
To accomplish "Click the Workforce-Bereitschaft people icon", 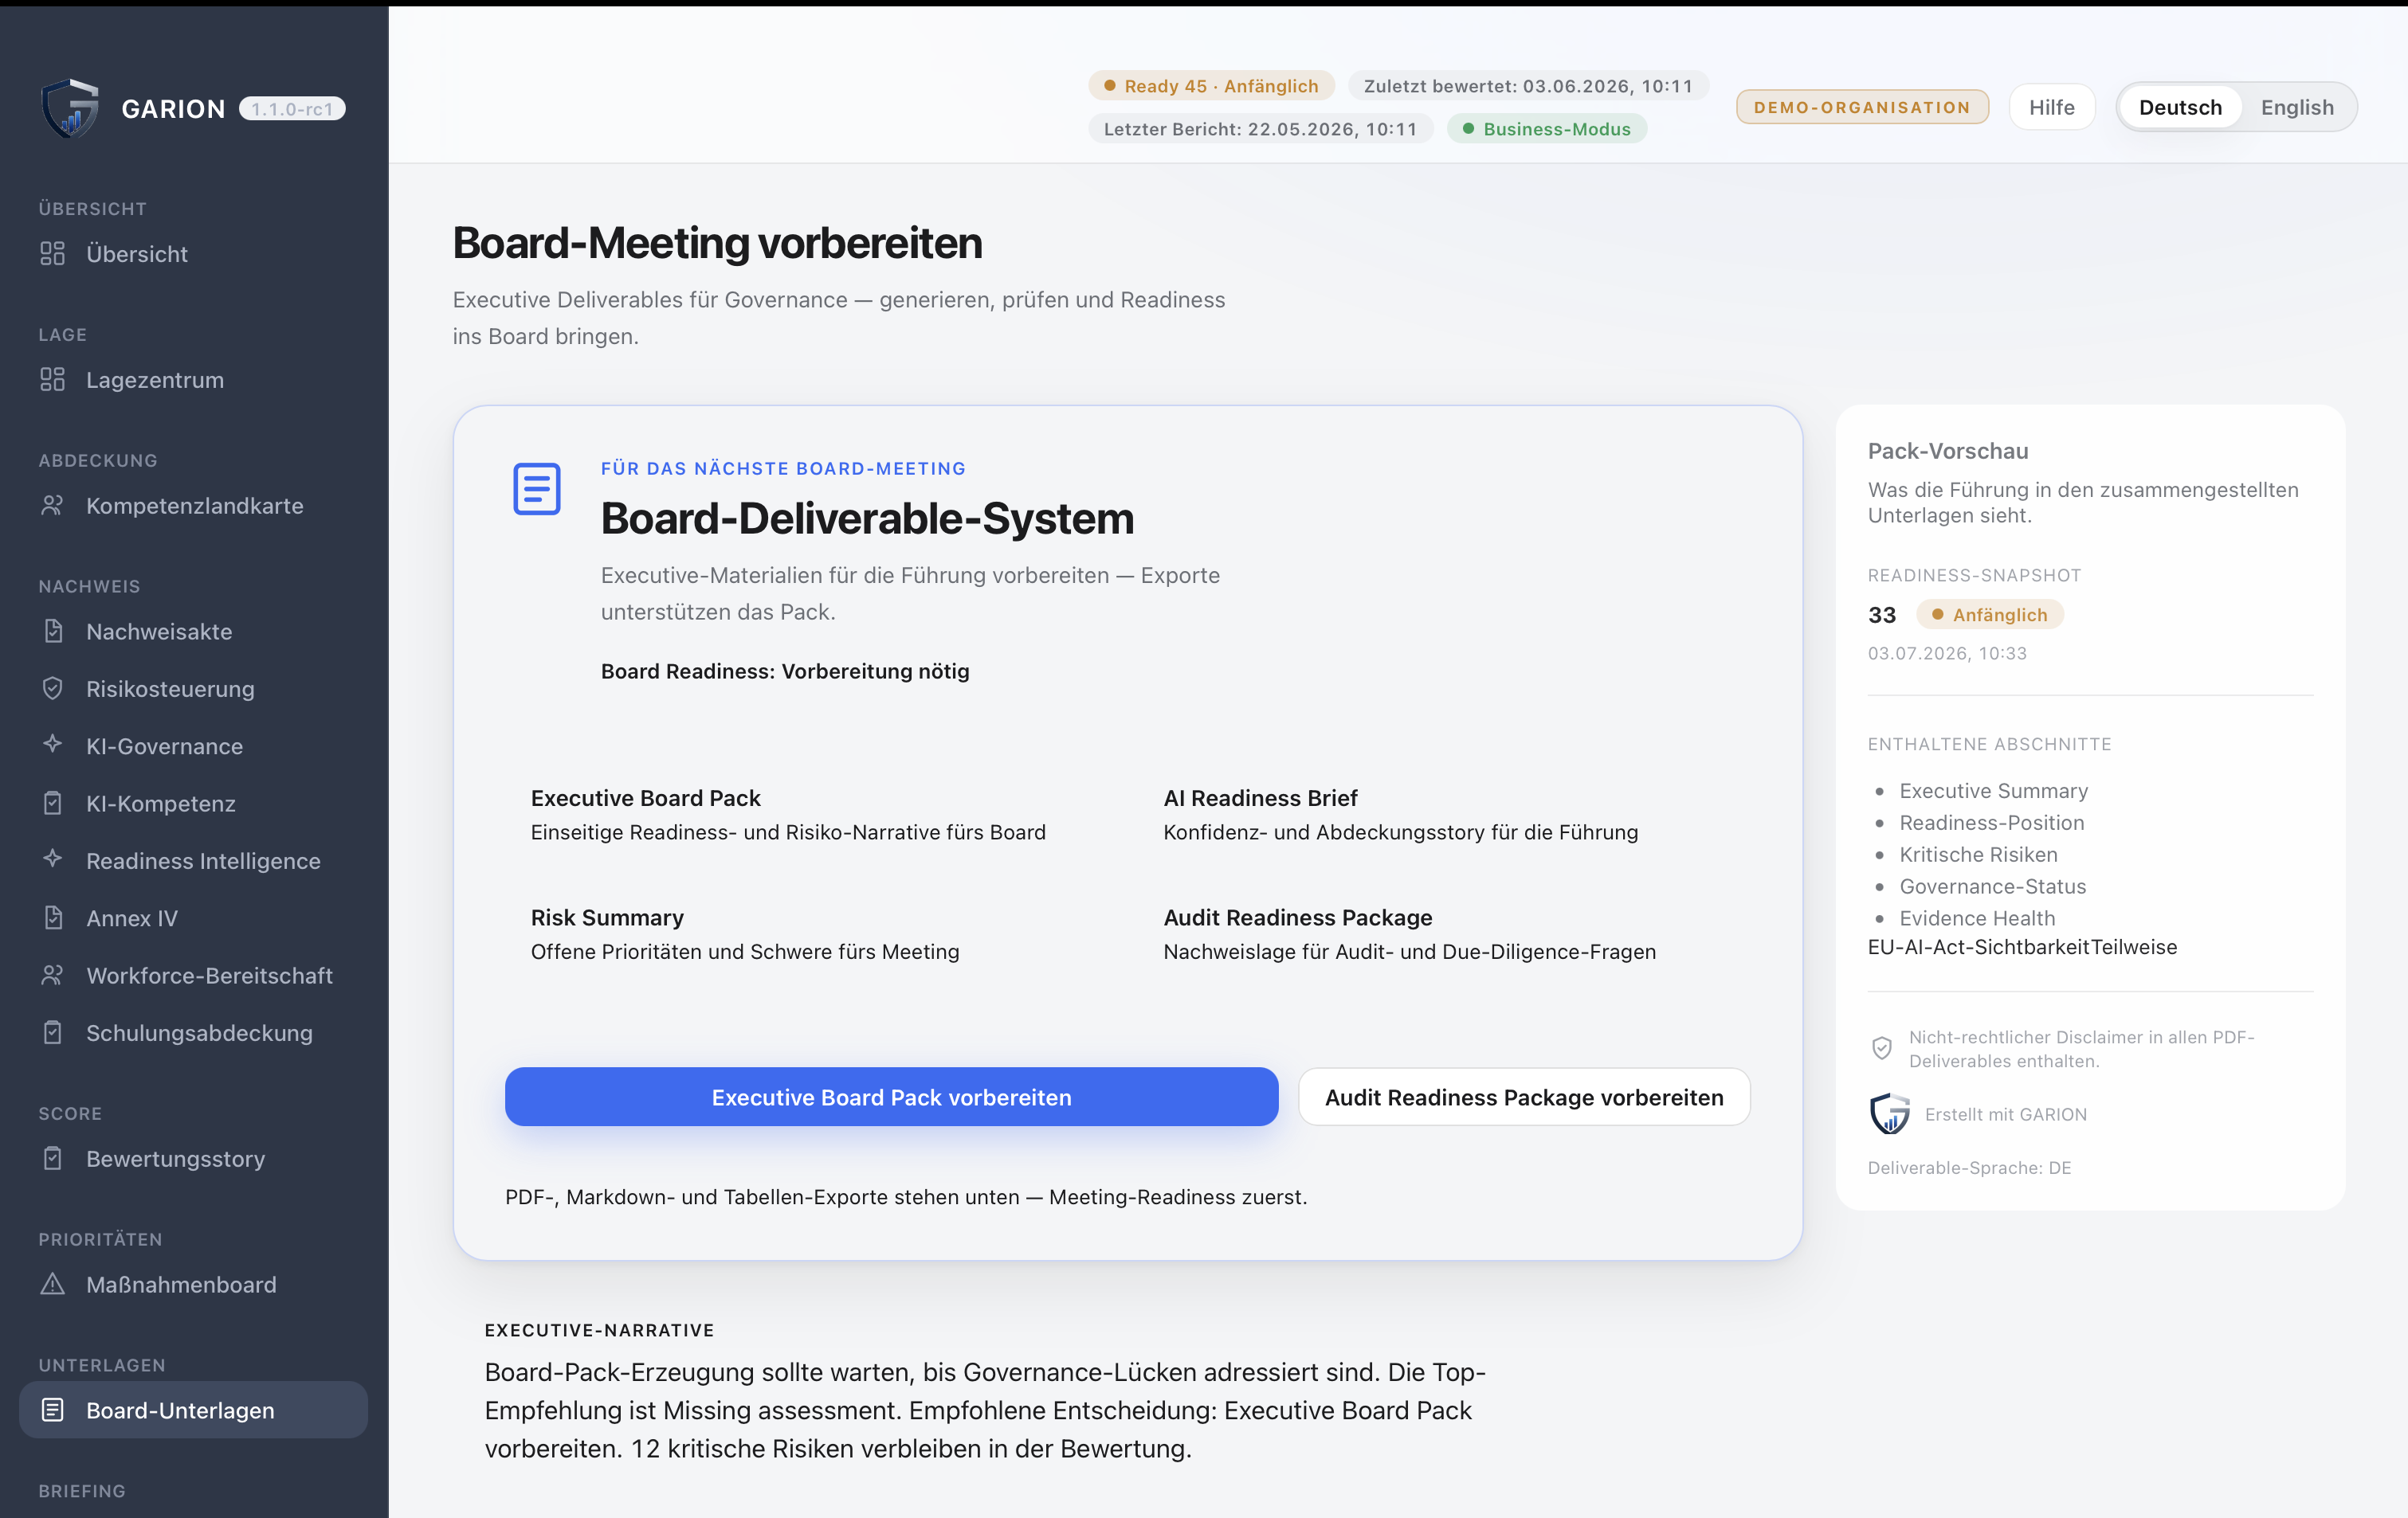I will tap(52, 976).
